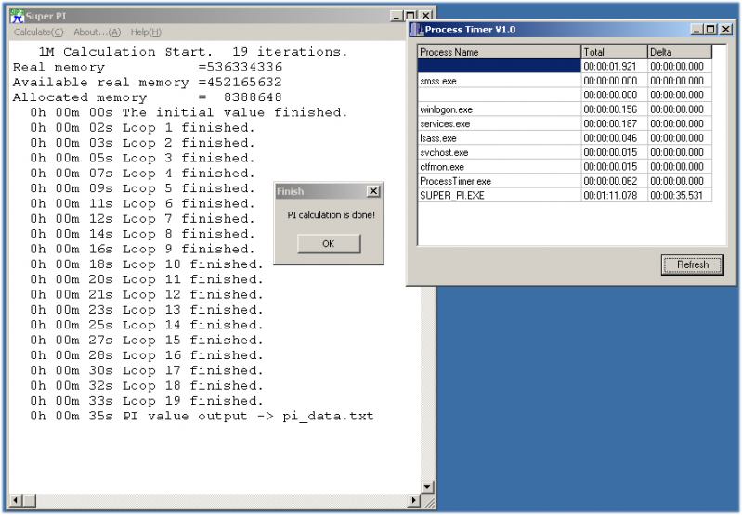
Task: Close the Process Timer window
Action: tap(726, 30)
